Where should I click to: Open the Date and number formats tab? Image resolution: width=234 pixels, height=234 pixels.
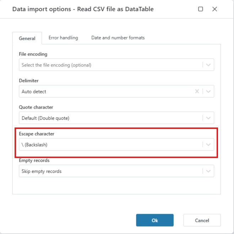point(118,38)
